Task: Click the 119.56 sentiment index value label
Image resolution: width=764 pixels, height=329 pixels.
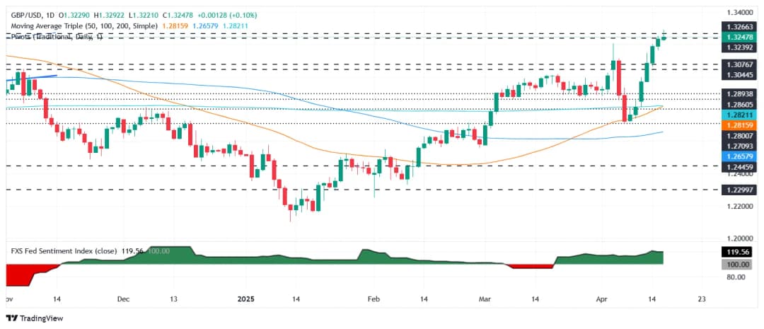Action: pos(735,252)
